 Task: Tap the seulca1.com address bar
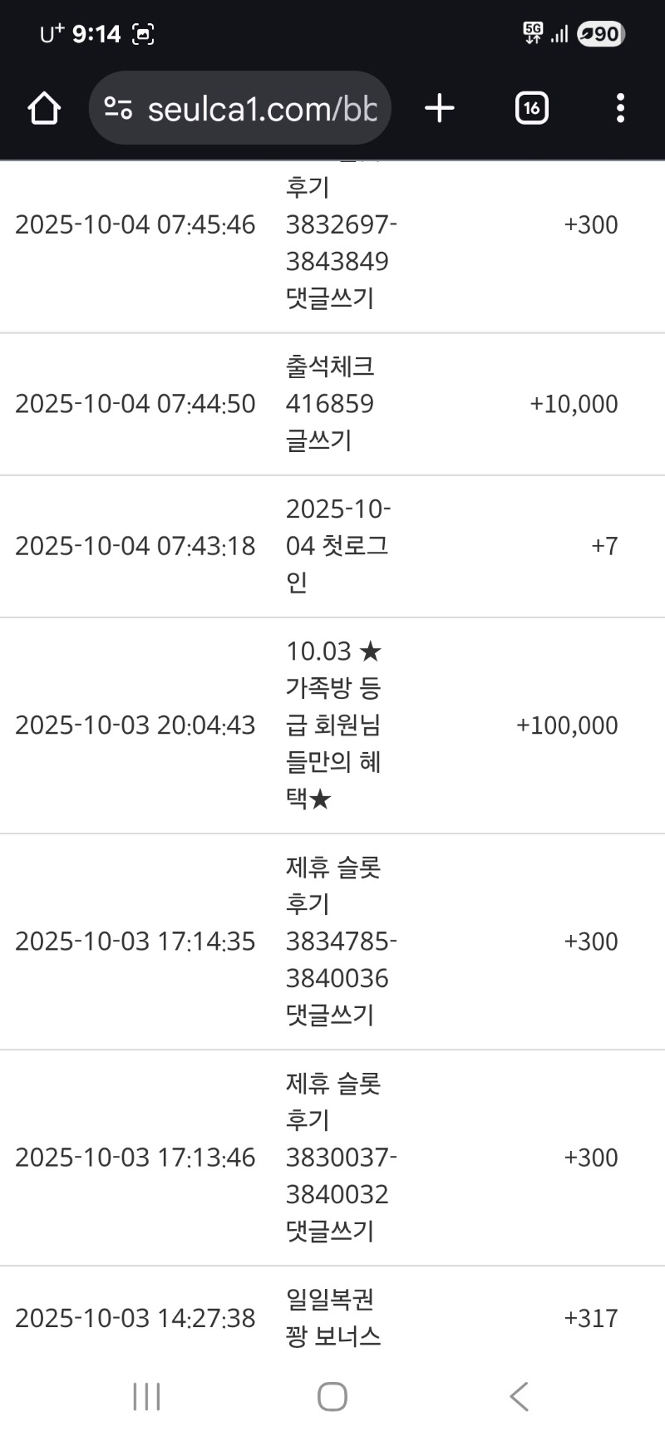(x=262, y=109)
